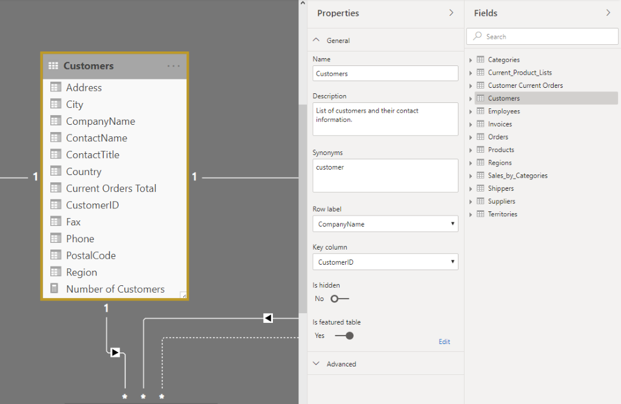The width and height of the screenshot is (621, 404).
Task: Expand the Advanced section
Action: click(316, 364)
